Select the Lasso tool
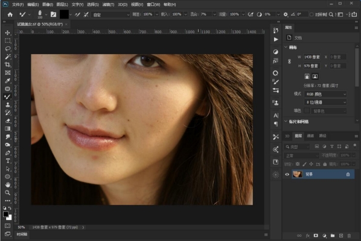Image resolution: width=361 pixels, height=241 pixels. coord(8,49)
